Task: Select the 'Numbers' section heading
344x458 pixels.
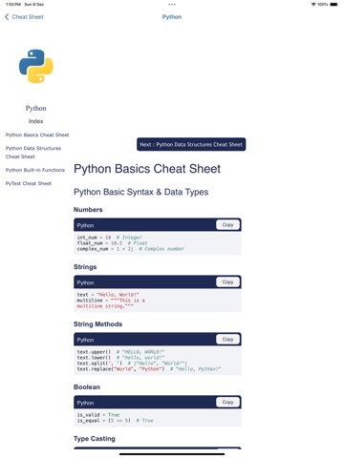Action: (x=88, y=210)
